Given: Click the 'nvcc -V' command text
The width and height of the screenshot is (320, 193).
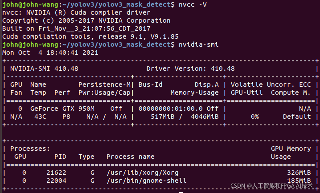Looking at the screenshot, I should tap(193, 4).
